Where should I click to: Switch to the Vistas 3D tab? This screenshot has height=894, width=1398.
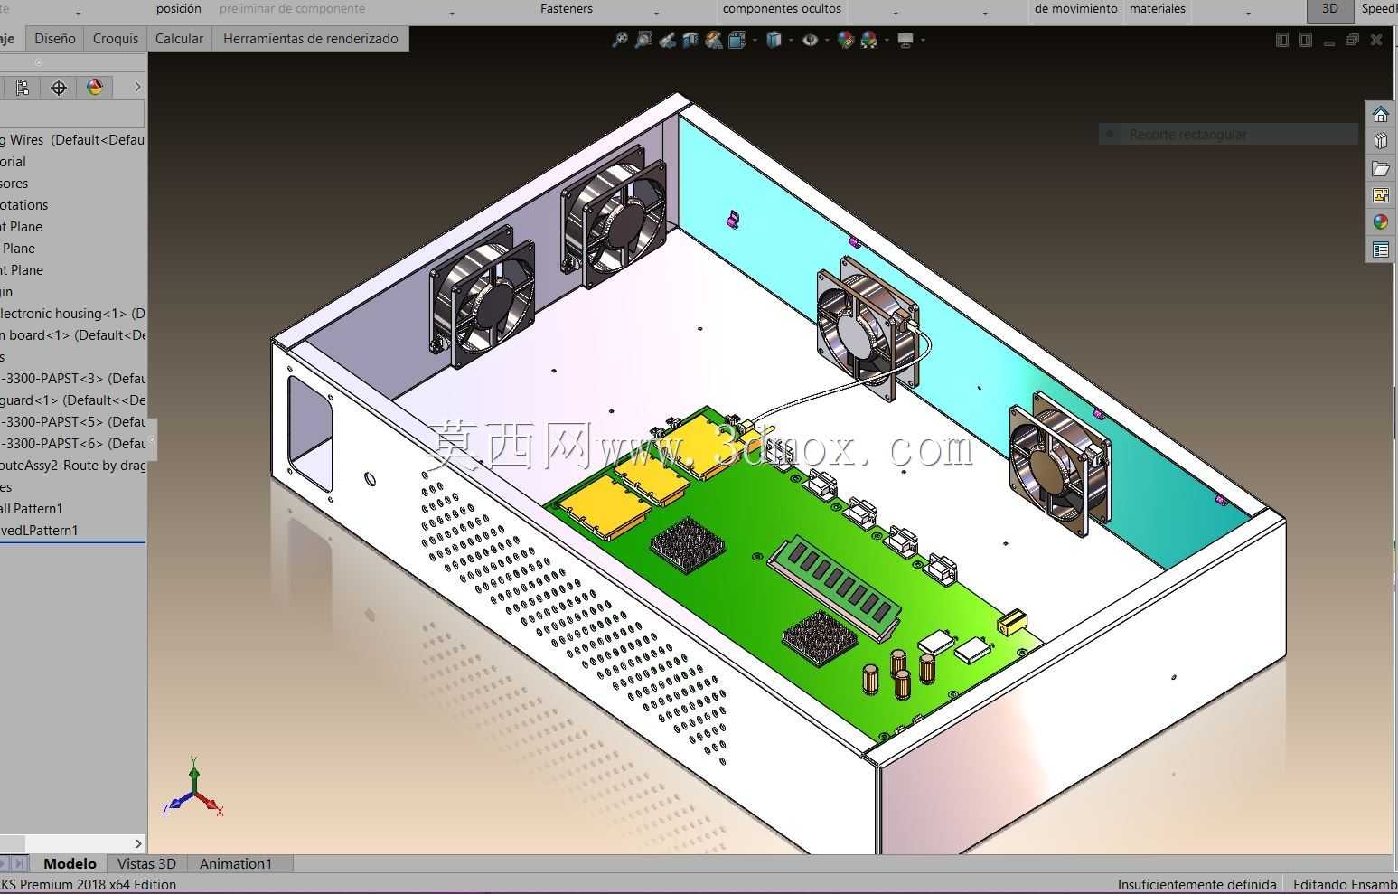146,864
